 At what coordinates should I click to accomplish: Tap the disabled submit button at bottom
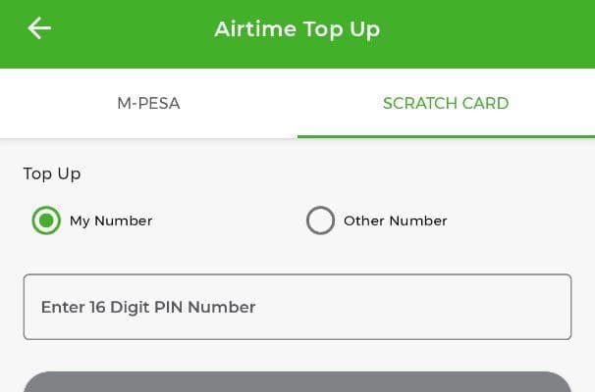click(x=297, y=382)
